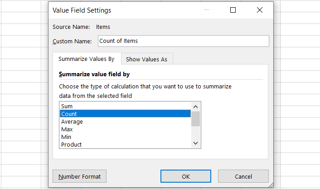This screenshot has height=189, width=320.
Task: Maximize the Value Field Settings dialog
Action: (x=233, y=10)
